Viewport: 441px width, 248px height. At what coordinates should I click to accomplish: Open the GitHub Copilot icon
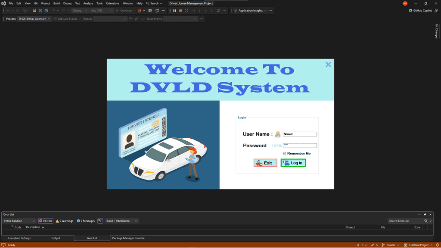410,10
